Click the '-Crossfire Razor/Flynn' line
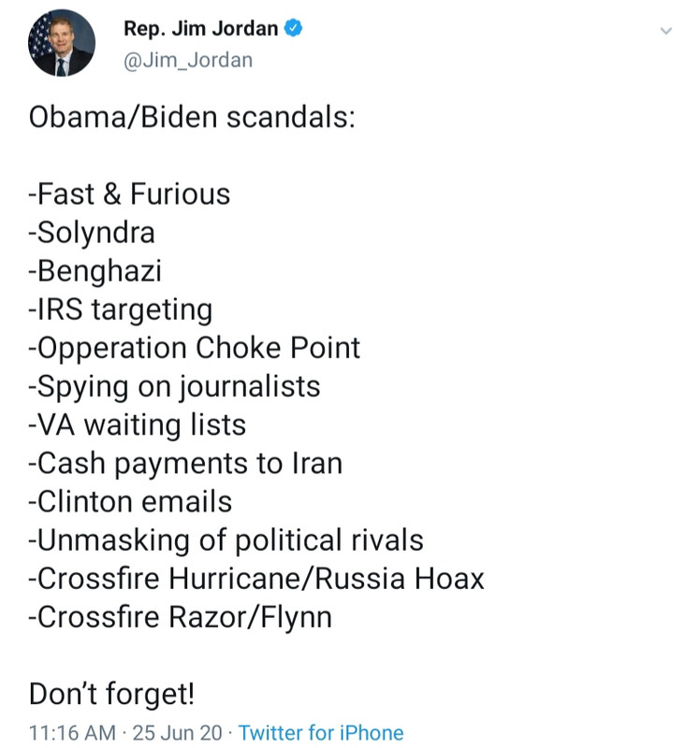The image size is (700, 748). 181,617
